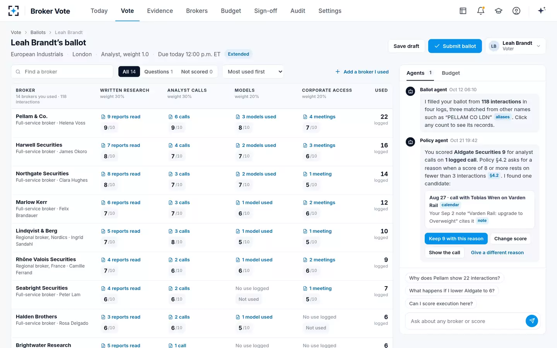Click Change score button
557x348 pixels.
tap(510, 239)
